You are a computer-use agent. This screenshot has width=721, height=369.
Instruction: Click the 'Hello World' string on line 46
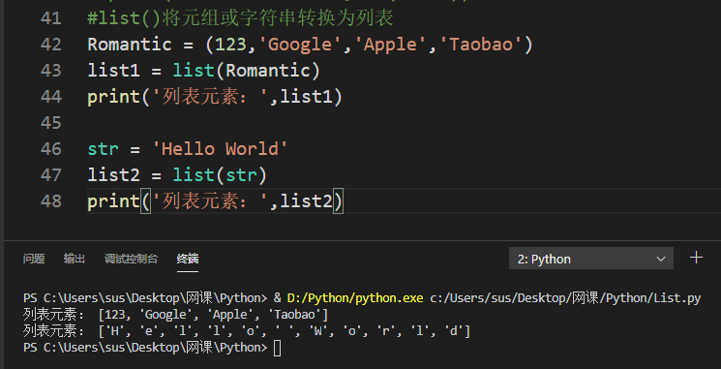[220, 149]
